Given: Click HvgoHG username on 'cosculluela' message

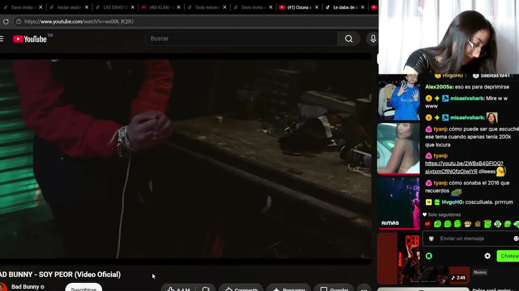Looking at the screenshot, I should coord(452,202).
